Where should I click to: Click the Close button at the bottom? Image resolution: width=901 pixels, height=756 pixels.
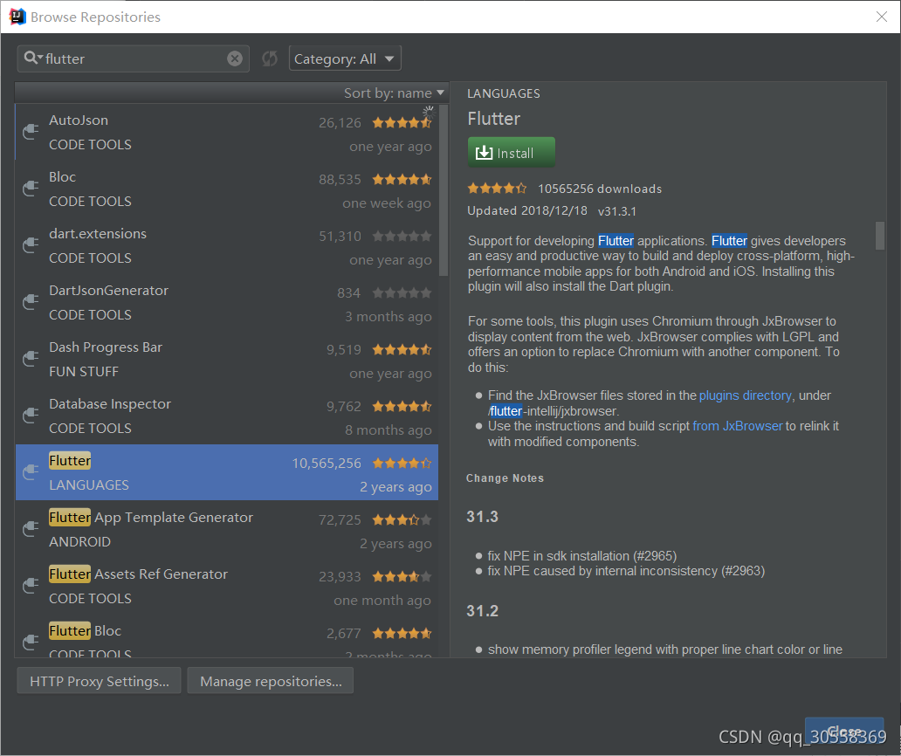click(x=844, y=732)
